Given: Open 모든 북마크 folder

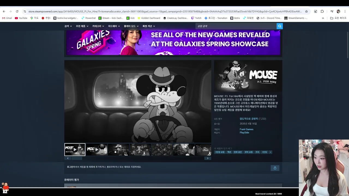Looking at the screenshot, I should tap(338, 18).
